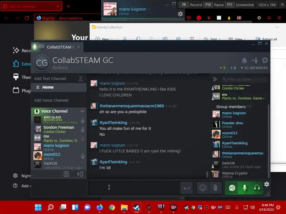Click member list vertical scrollbar
Image resolution: width=286 pixels, height=214 pixels.
coord(268,141)
